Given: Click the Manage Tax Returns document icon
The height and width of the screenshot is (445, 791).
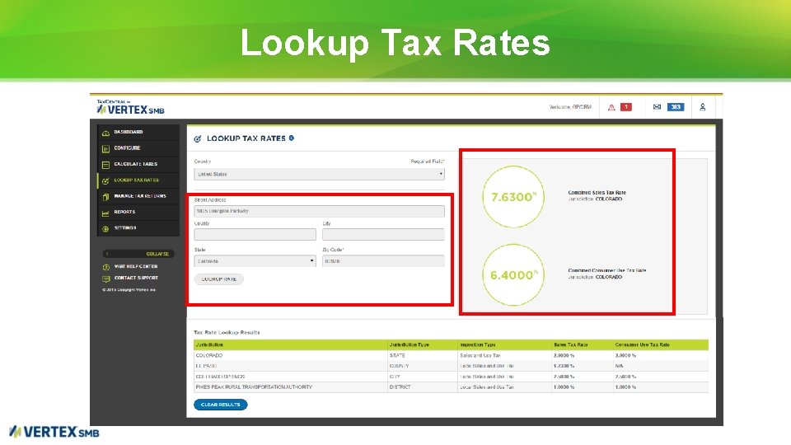Looking at the screenshot, I should coord(105,197).
